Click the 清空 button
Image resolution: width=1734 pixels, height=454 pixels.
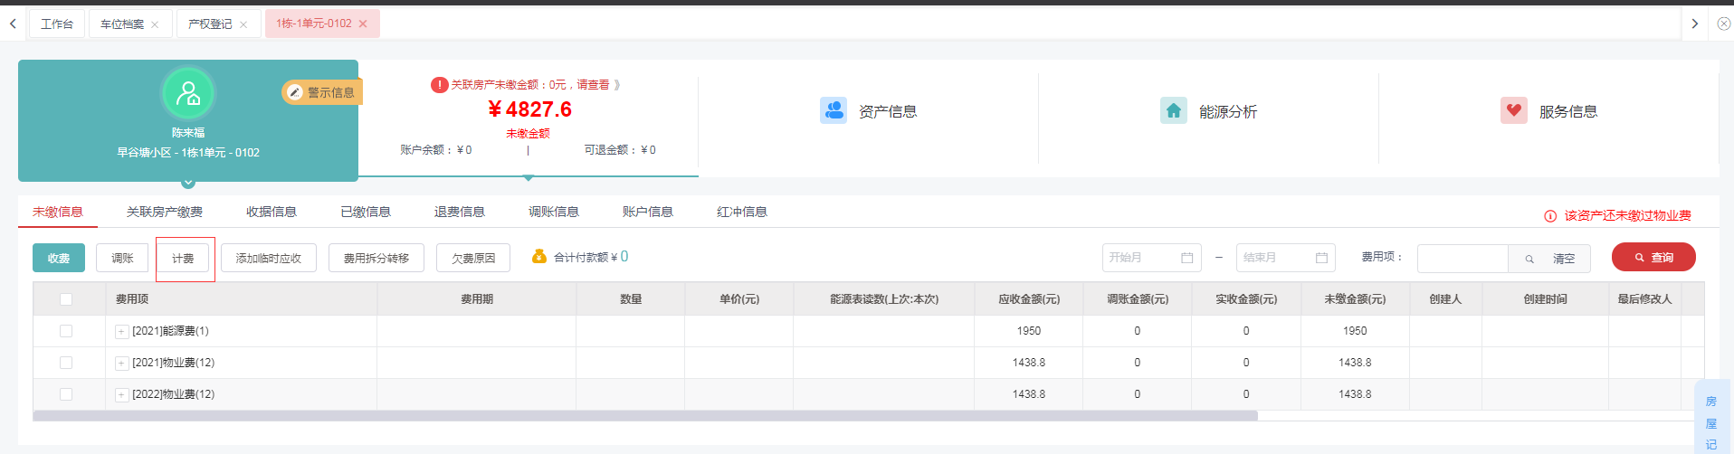click(1564, 259)
